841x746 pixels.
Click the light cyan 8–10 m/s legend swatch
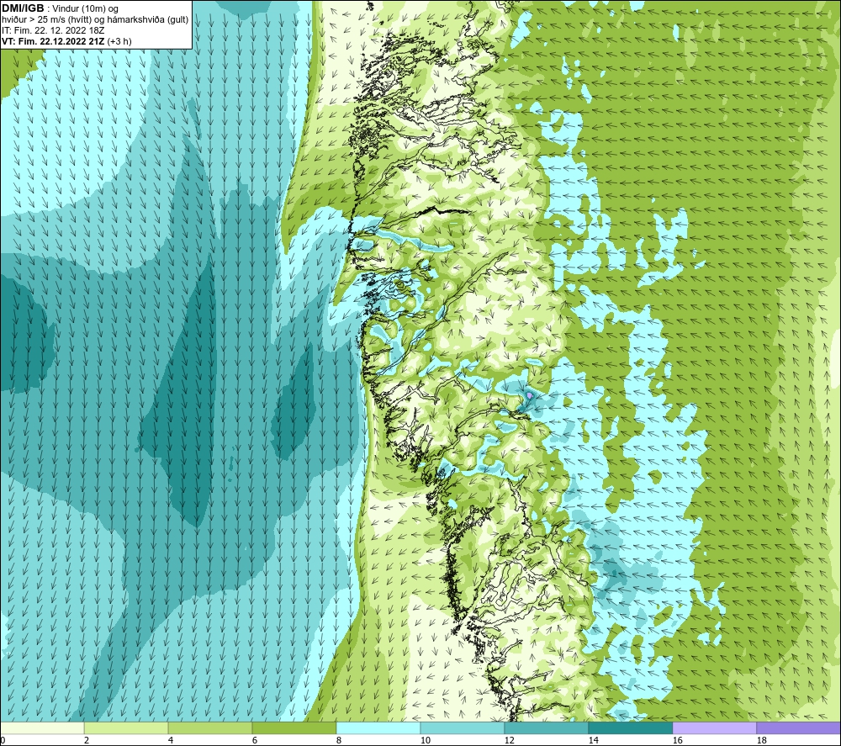pyautogui.click(x=378, y=727)
